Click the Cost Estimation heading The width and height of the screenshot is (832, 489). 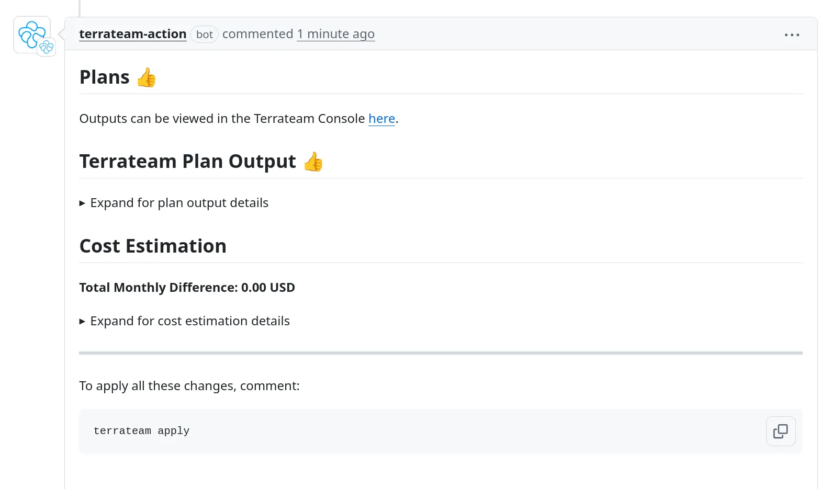[153, 246]
